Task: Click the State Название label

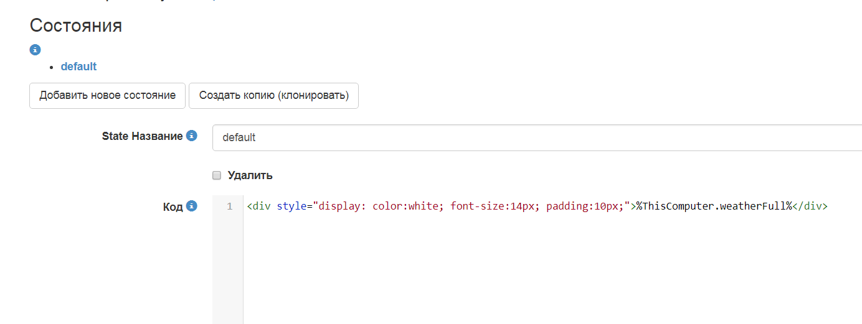Action: pyautogui.click(x=142, y=136)
